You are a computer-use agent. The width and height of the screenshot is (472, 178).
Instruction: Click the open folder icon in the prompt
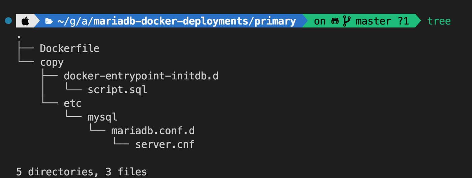pos(49,21)
